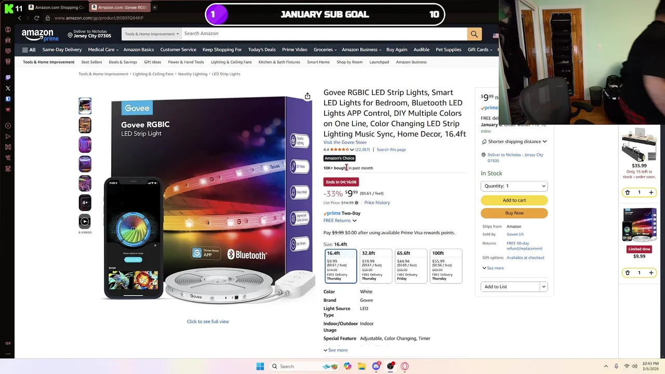
Task: Click the LED Strip Lights breadcrumb
Action: 226,74
